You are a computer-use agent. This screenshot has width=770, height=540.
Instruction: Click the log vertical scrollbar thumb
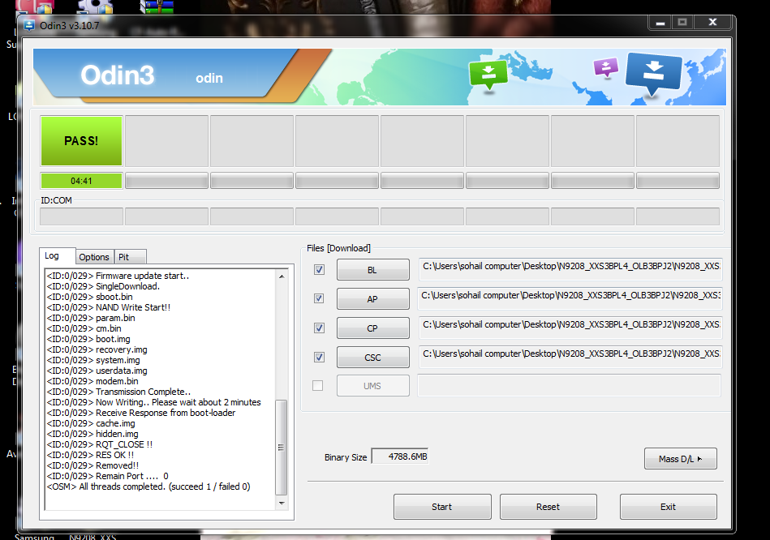click(282, 448)
